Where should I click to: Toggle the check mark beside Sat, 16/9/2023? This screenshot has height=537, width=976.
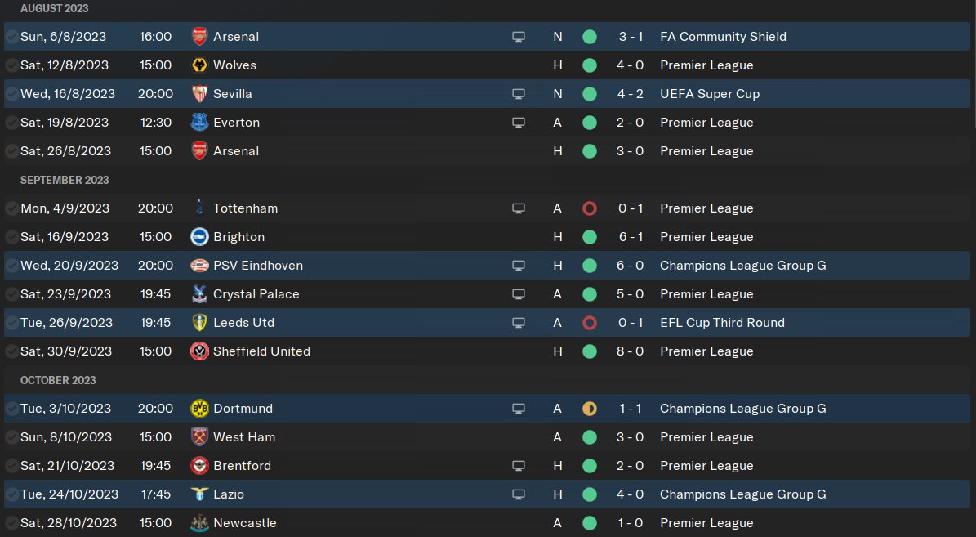(x=11, y=237)
